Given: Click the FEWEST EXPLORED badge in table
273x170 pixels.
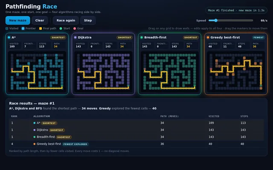Looking at the screenshot, I should pos(75,144).
